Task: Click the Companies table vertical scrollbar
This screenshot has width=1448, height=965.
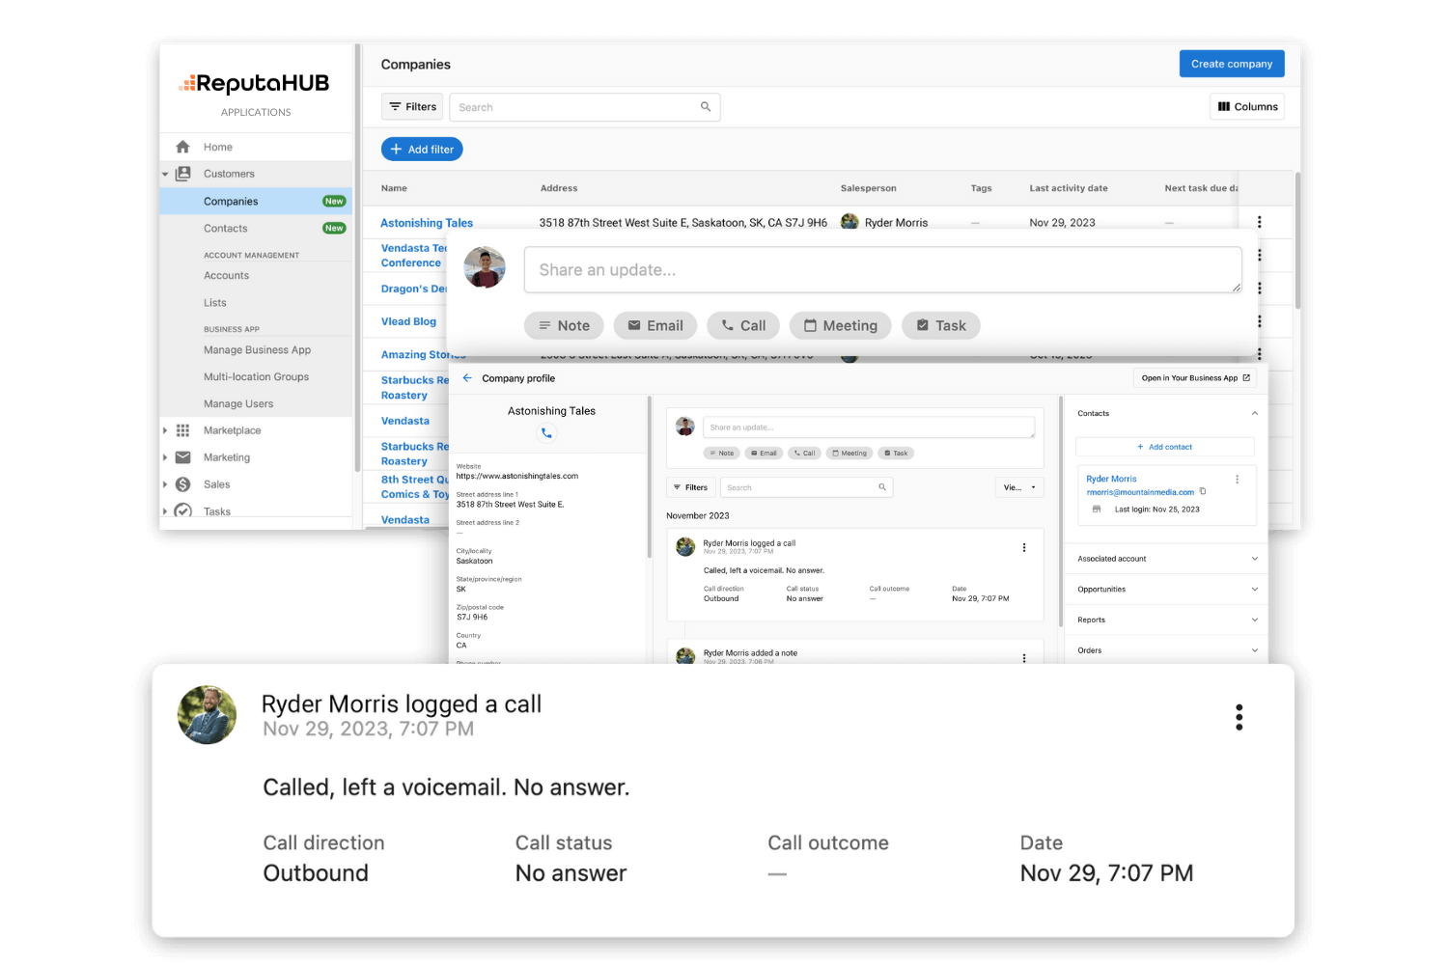Action: point(1297,241)
